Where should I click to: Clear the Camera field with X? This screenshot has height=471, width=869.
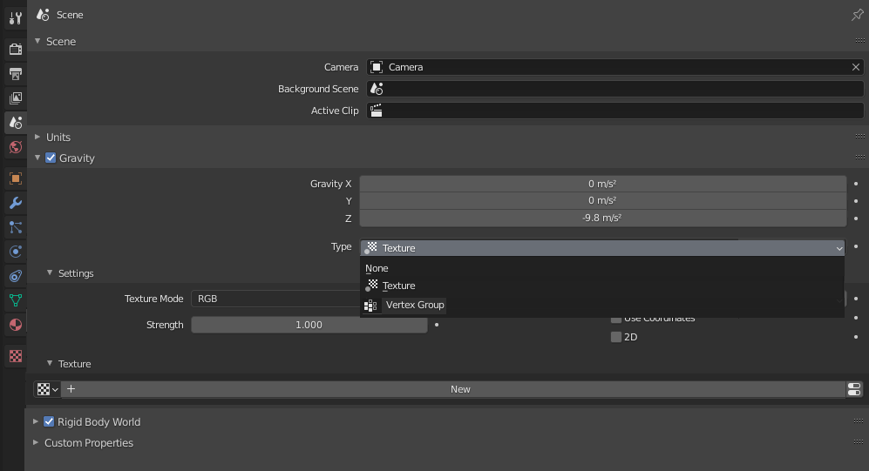856,67
